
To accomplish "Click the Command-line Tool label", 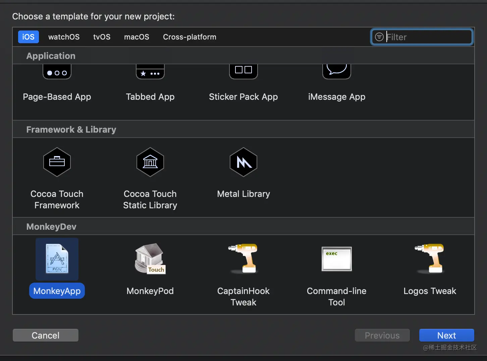I will click(337, 297).
